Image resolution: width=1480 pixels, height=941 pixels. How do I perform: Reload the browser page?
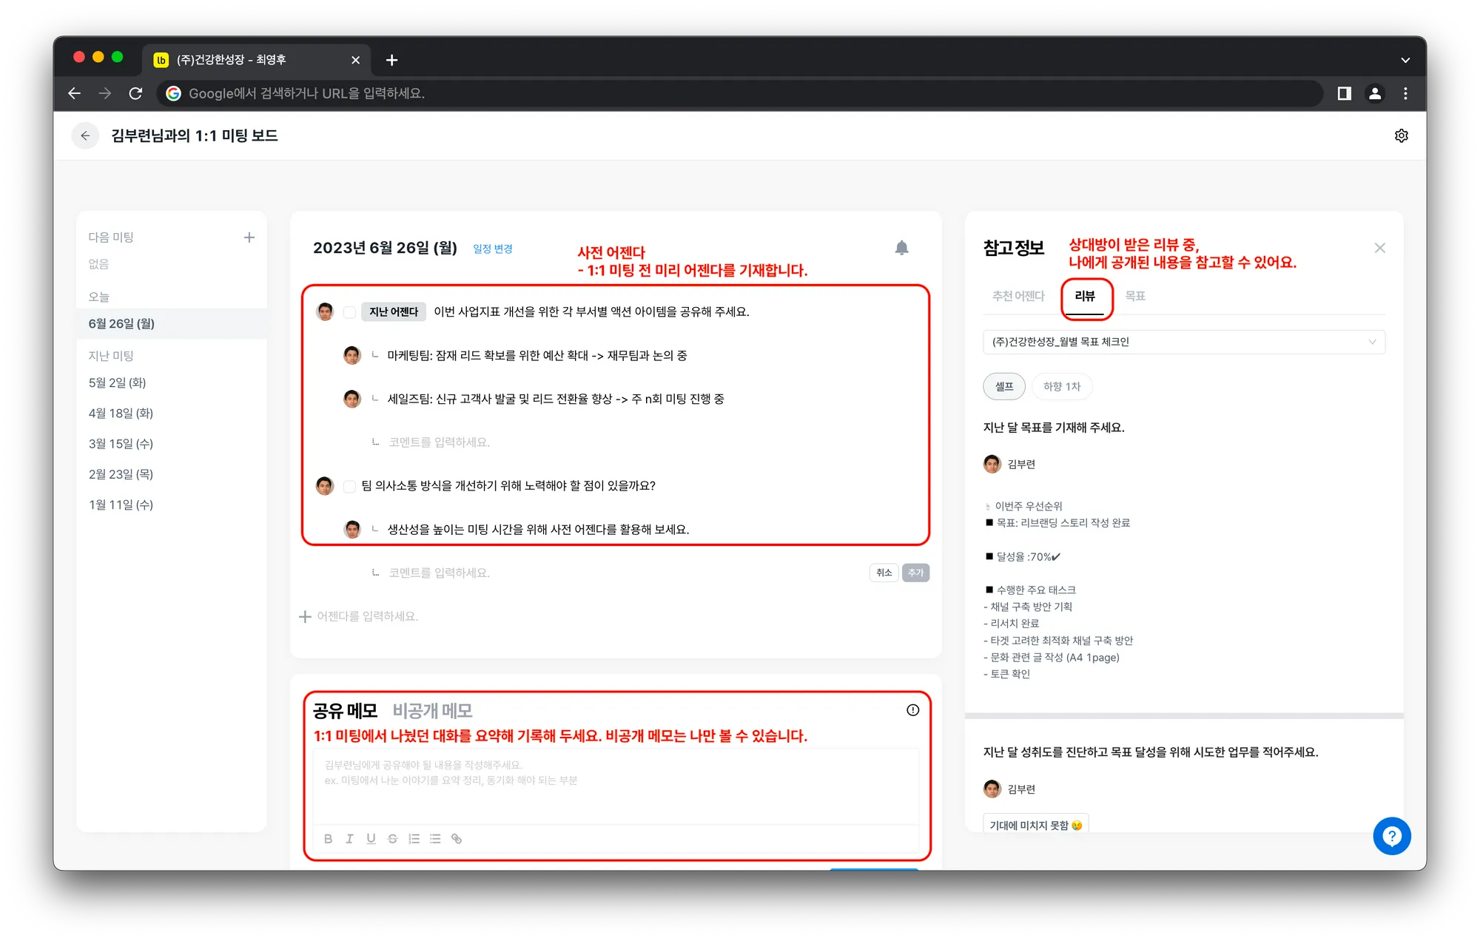click(x=135, y=93)
